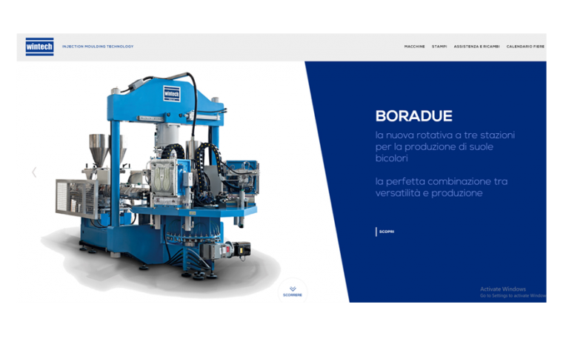Image resolution: width=569 pixels, height=347 pixels.
Task: Click the previous slide arrow
Action: [34, 172]
